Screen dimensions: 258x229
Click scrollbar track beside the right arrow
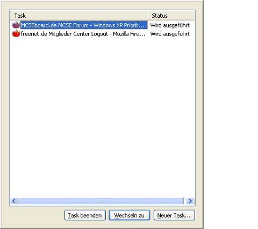coord(184,201)
